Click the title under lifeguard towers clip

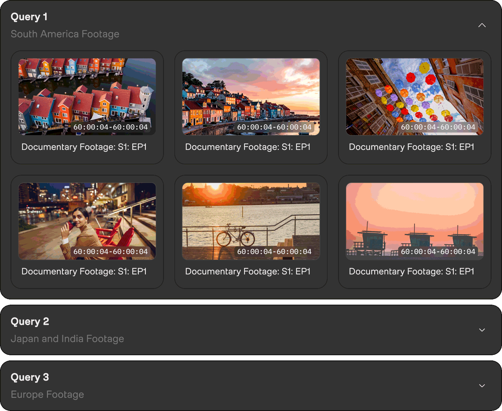pyautogui.click(x=412, y=272)
